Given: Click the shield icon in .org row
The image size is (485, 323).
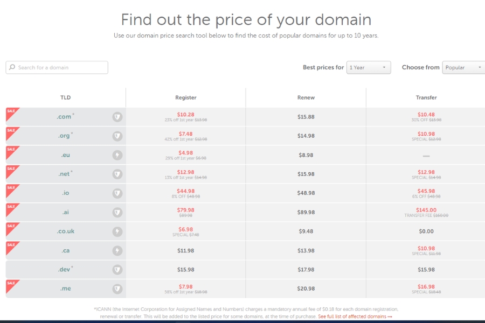Looking at the screenshot, I should click(117, 136).
